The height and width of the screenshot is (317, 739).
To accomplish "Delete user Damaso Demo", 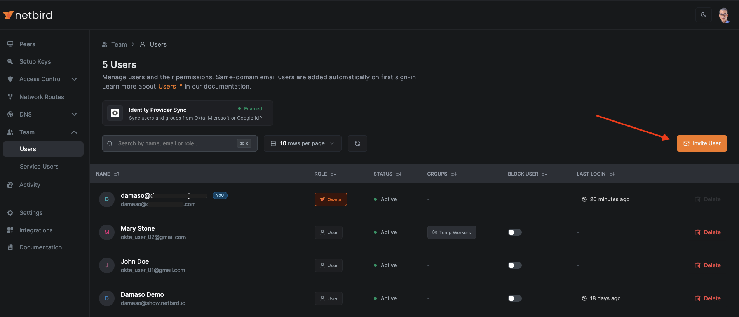I will 708,299.
